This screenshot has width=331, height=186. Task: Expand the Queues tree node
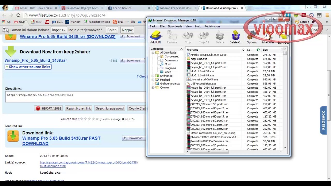(x=153, y=88)
